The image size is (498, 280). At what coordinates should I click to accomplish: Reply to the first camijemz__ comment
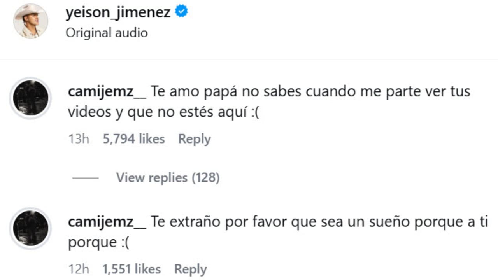pyautogui.click(x=194, y=138)
